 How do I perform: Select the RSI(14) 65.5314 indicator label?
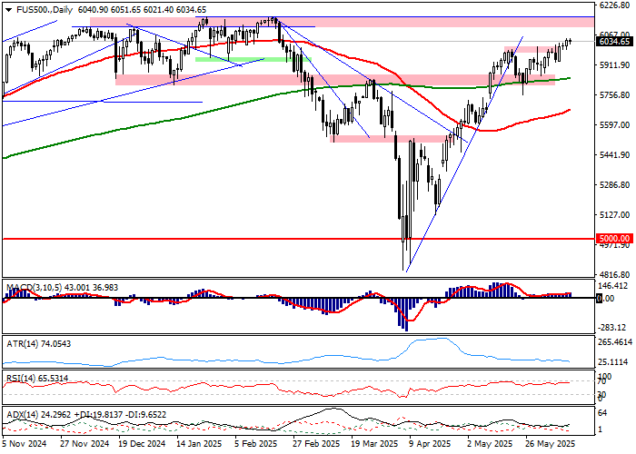click(x=37, y=379)
